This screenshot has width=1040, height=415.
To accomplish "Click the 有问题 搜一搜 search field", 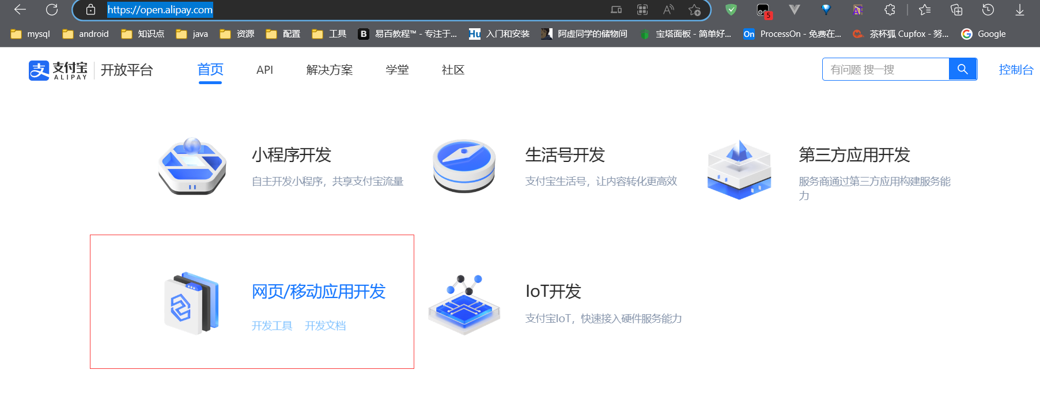I will (886, 69).
